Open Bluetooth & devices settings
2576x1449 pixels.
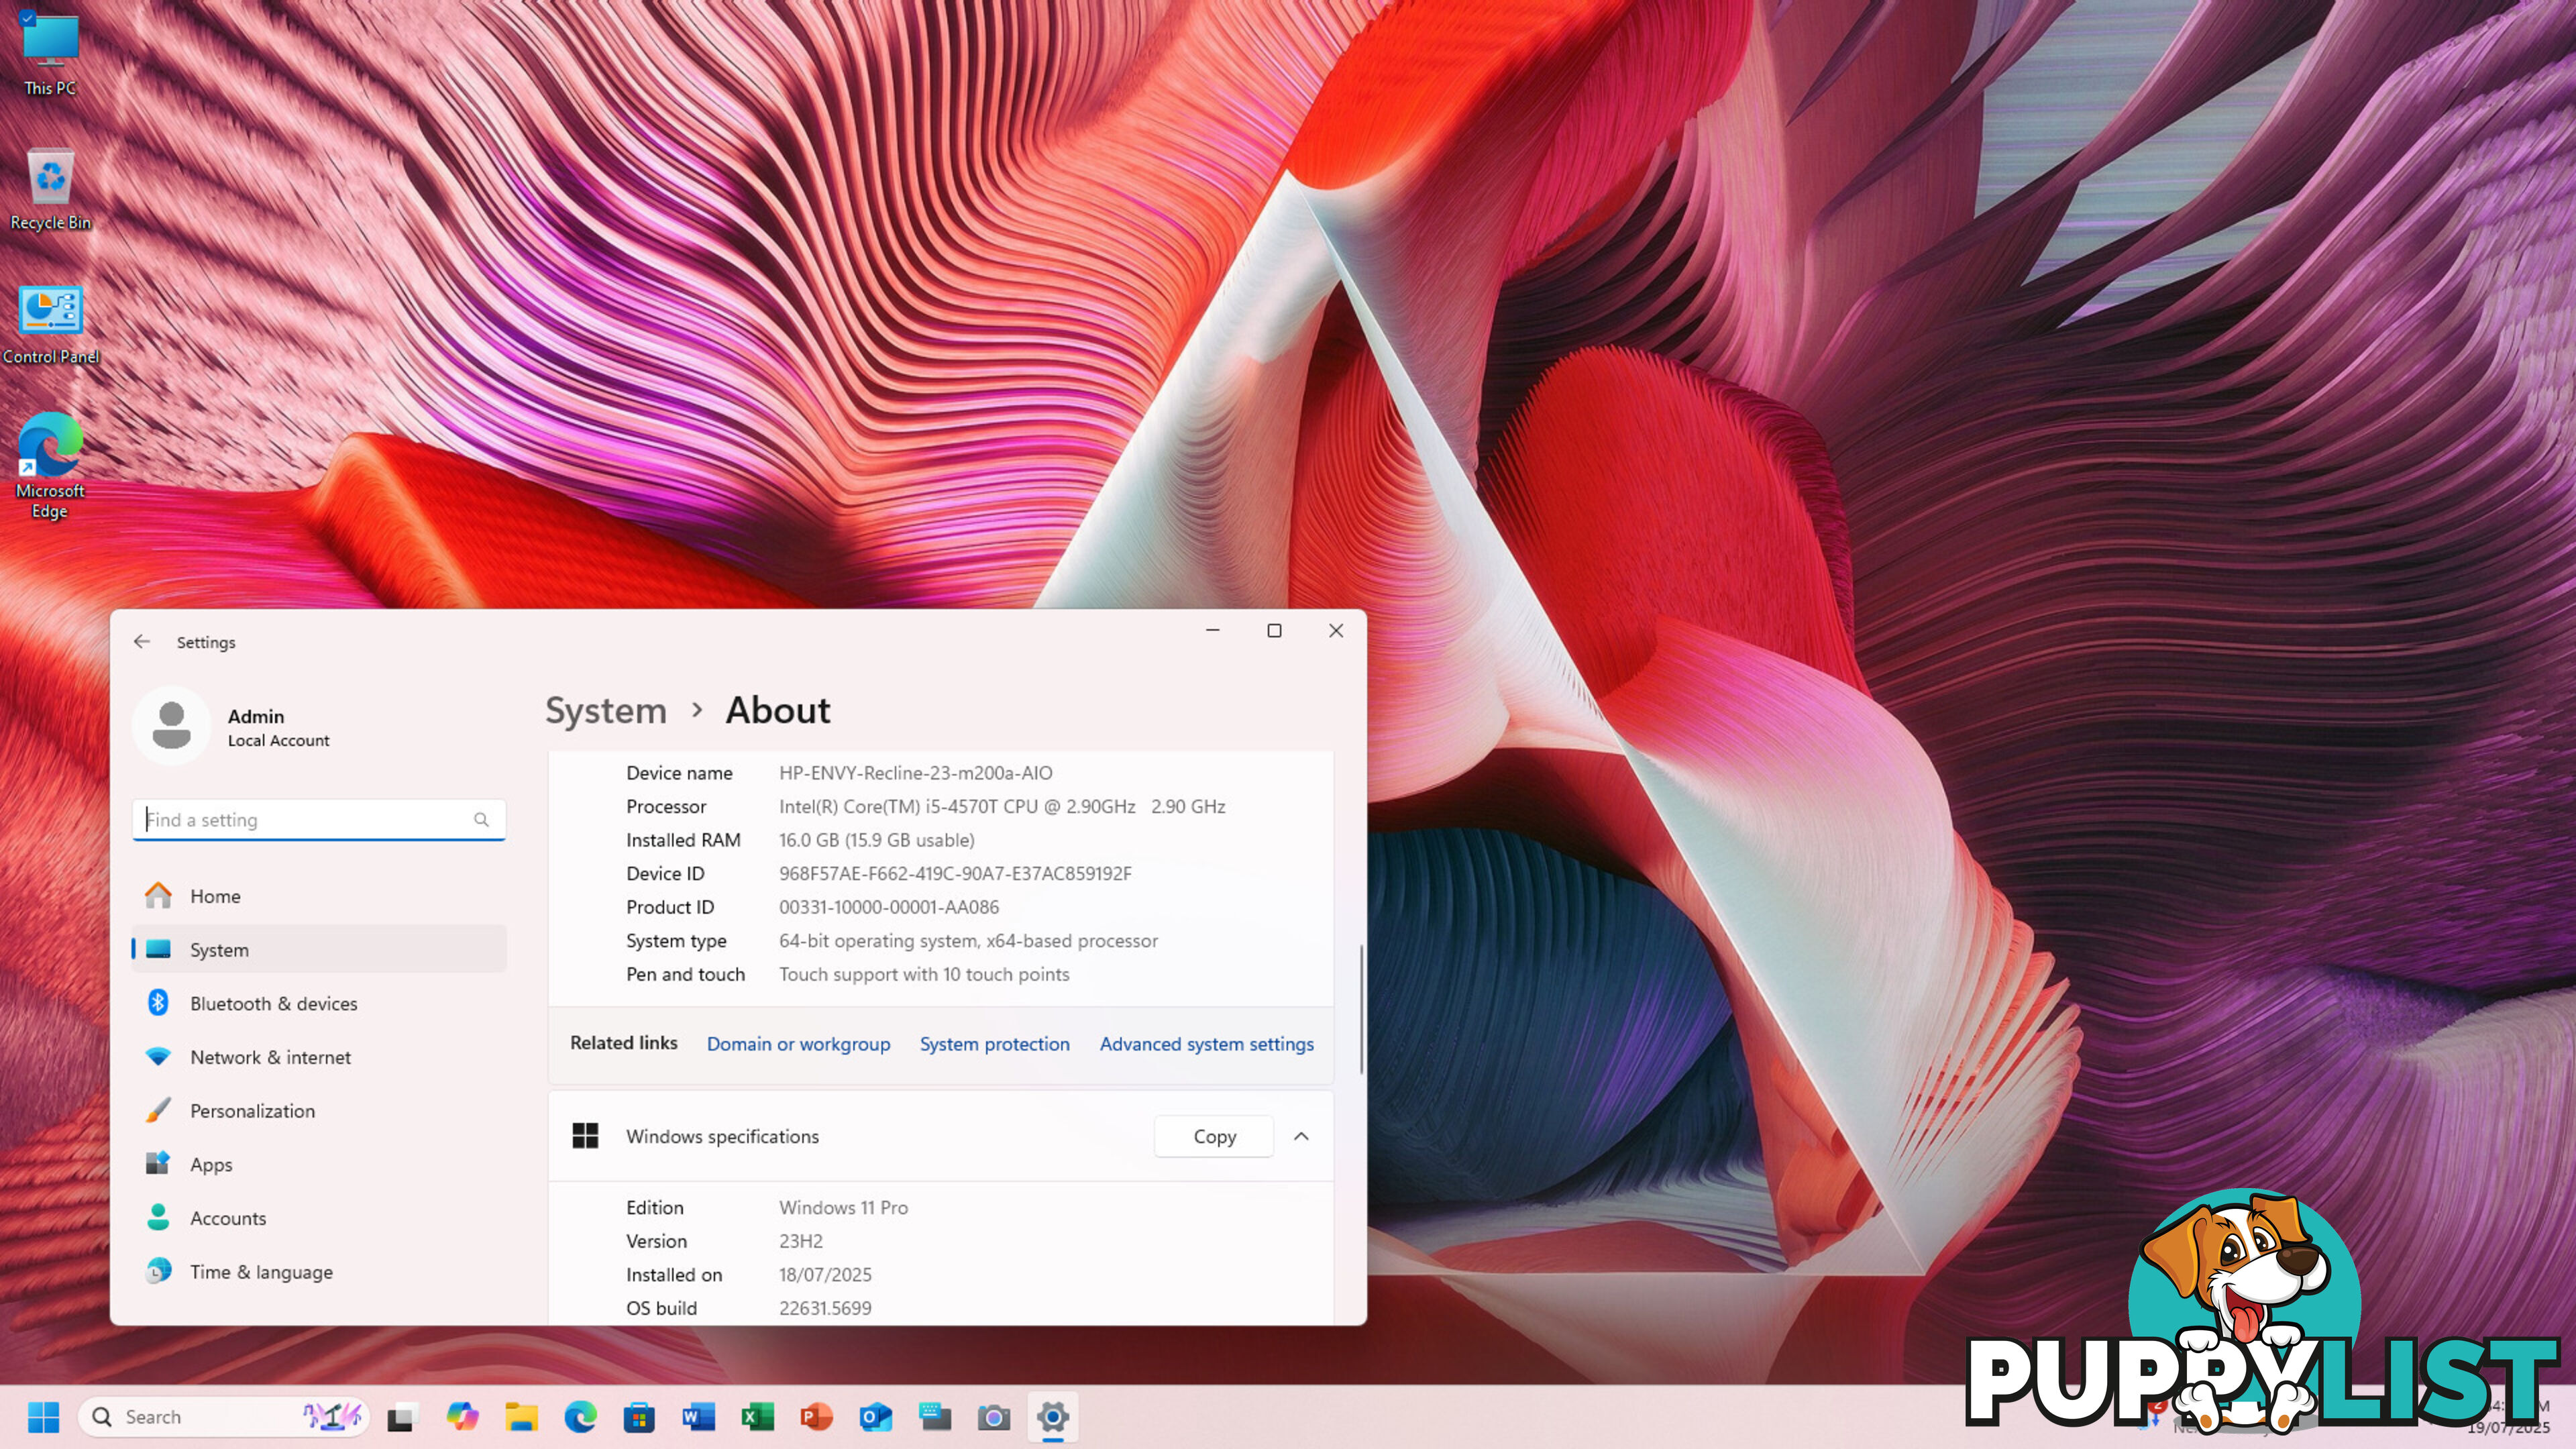click(318, 1004)
